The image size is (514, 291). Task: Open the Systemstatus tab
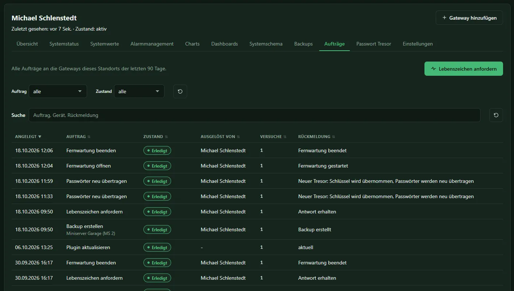(x=64, y=44)
